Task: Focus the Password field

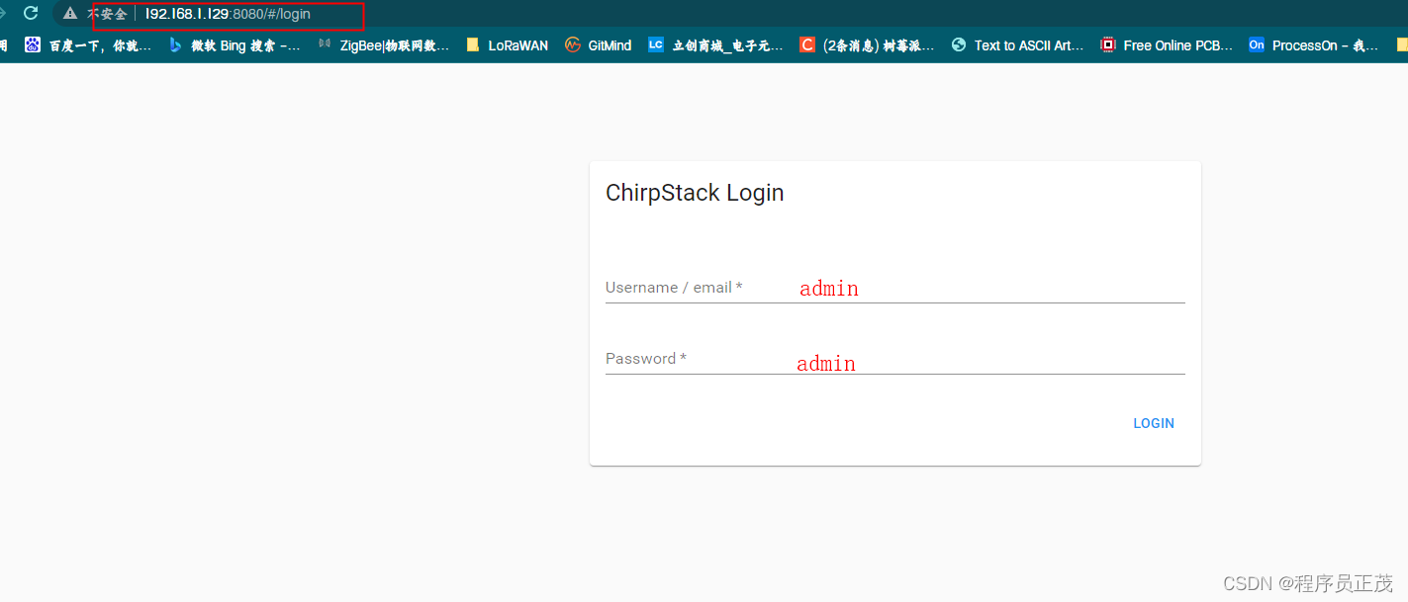Action: [x=894, y=359]
